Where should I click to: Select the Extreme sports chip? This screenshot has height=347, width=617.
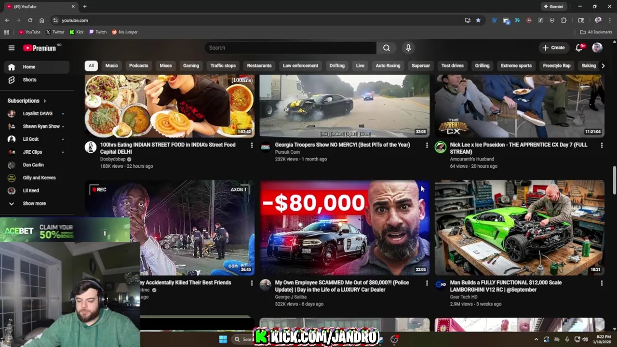click(x=516, y=66)
